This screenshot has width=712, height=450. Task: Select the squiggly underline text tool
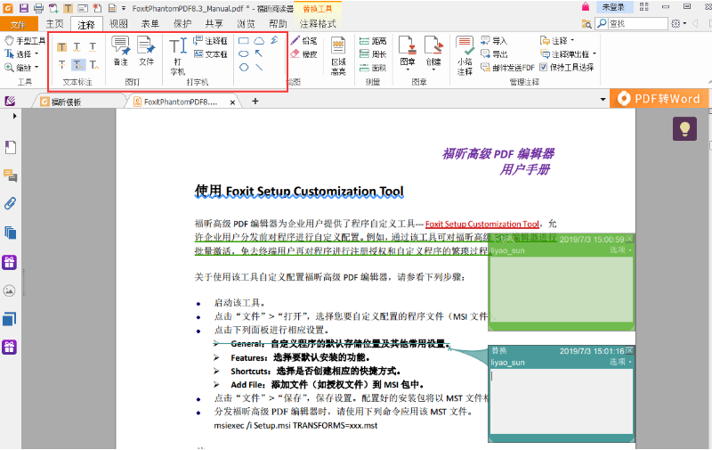pos(77,47)
